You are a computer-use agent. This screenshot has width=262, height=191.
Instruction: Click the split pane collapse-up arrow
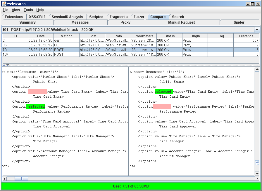click(4, 65)
